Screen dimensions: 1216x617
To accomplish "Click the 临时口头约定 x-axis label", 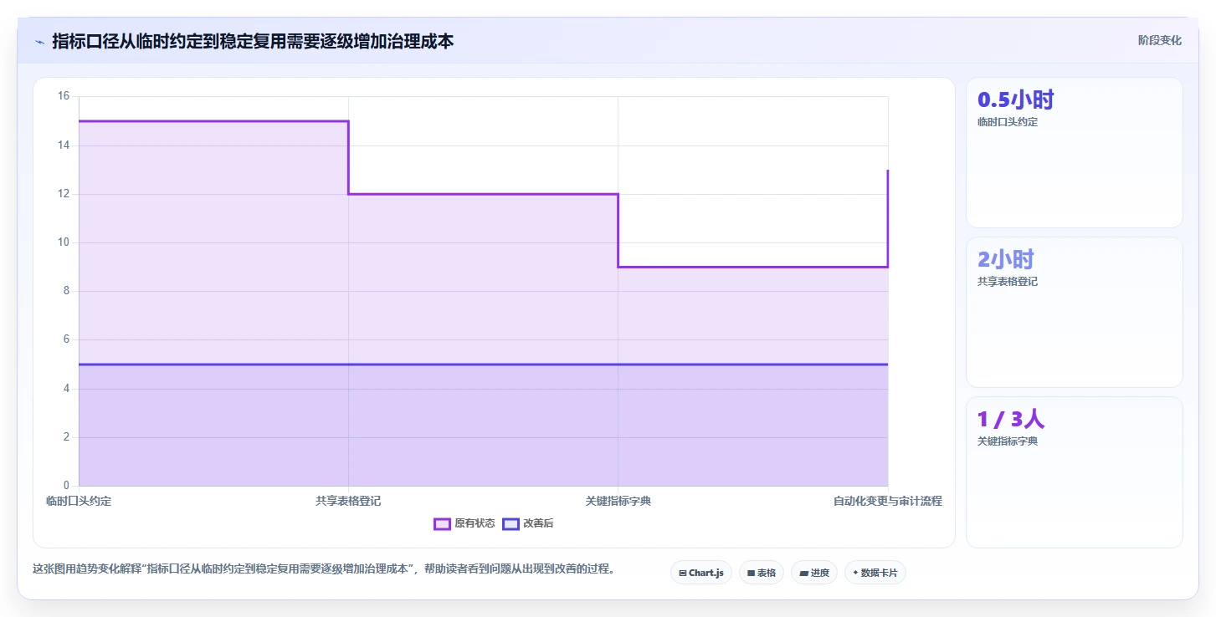I will 79,501.
